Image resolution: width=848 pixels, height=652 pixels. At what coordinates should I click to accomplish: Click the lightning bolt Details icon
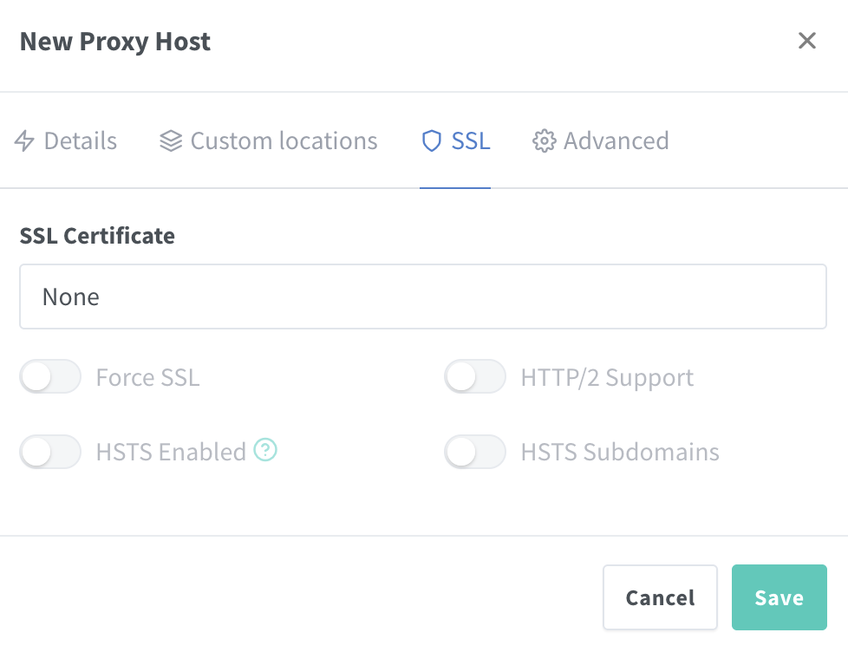point(25,141)
